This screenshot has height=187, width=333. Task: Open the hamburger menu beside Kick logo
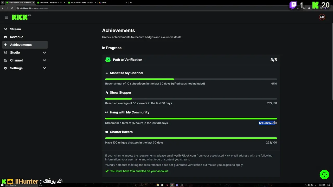tap(6, 17)
